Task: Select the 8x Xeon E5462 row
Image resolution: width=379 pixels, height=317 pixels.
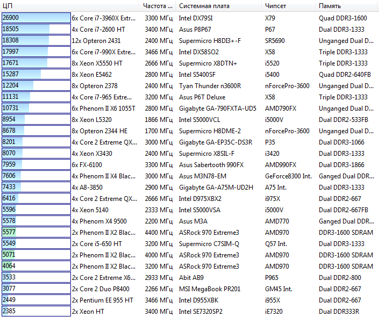Action: pyautogui.click(x=189, y=75)
